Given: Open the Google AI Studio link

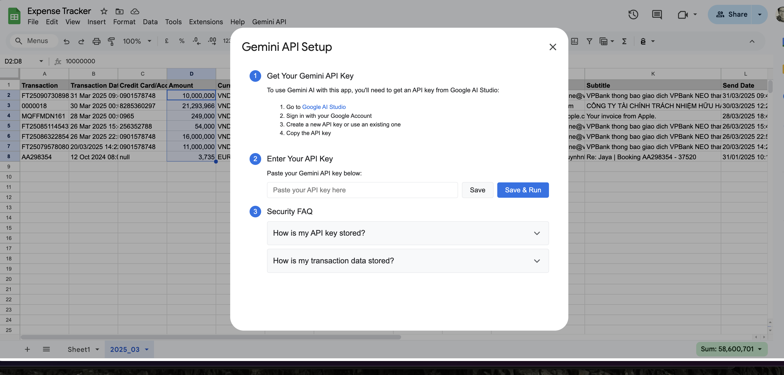Looking at the screenshot, I should coord(324,107).
